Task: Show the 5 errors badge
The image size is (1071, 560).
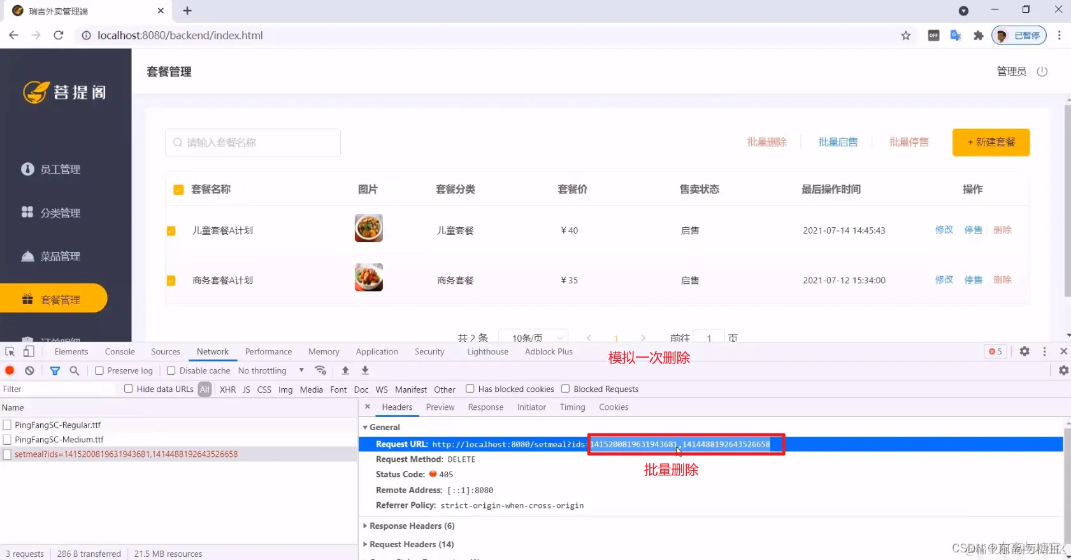Action: point(995,351)
